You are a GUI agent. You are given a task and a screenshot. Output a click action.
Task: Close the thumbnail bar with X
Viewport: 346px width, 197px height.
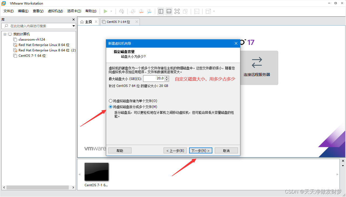click(343, 161)
